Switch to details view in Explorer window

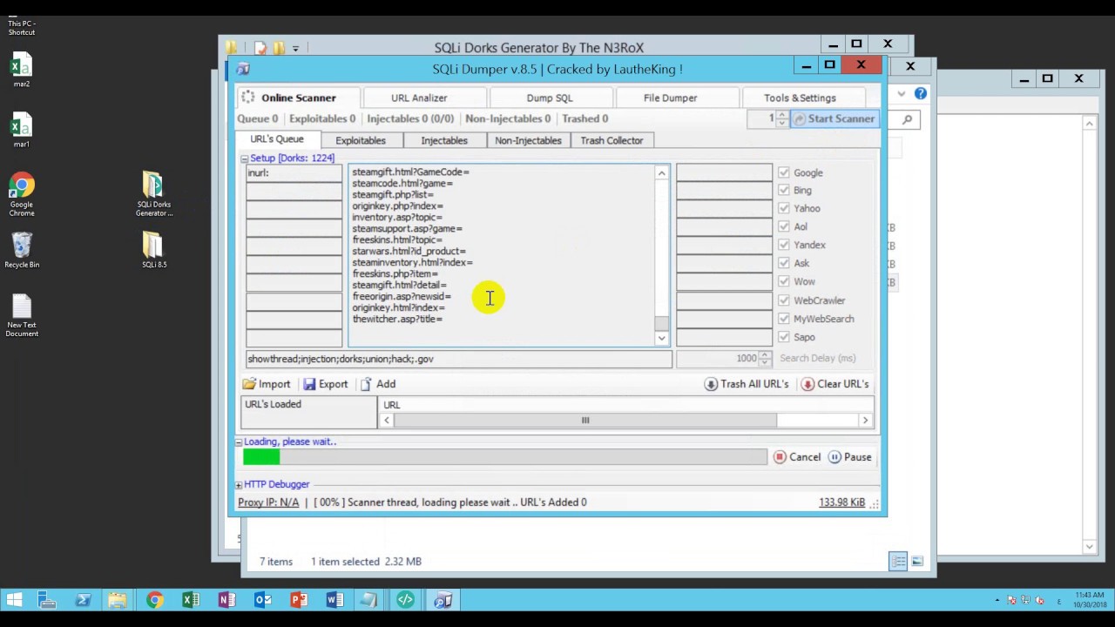(x=898, y=562)
